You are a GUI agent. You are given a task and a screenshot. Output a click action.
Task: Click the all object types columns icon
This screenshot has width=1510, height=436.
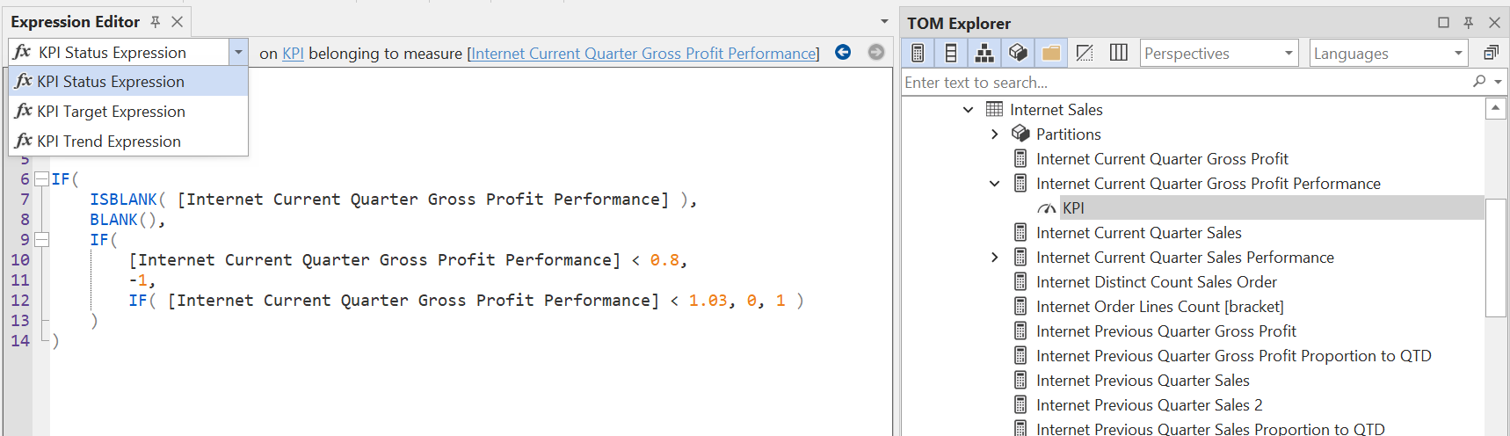(1118, 54)
